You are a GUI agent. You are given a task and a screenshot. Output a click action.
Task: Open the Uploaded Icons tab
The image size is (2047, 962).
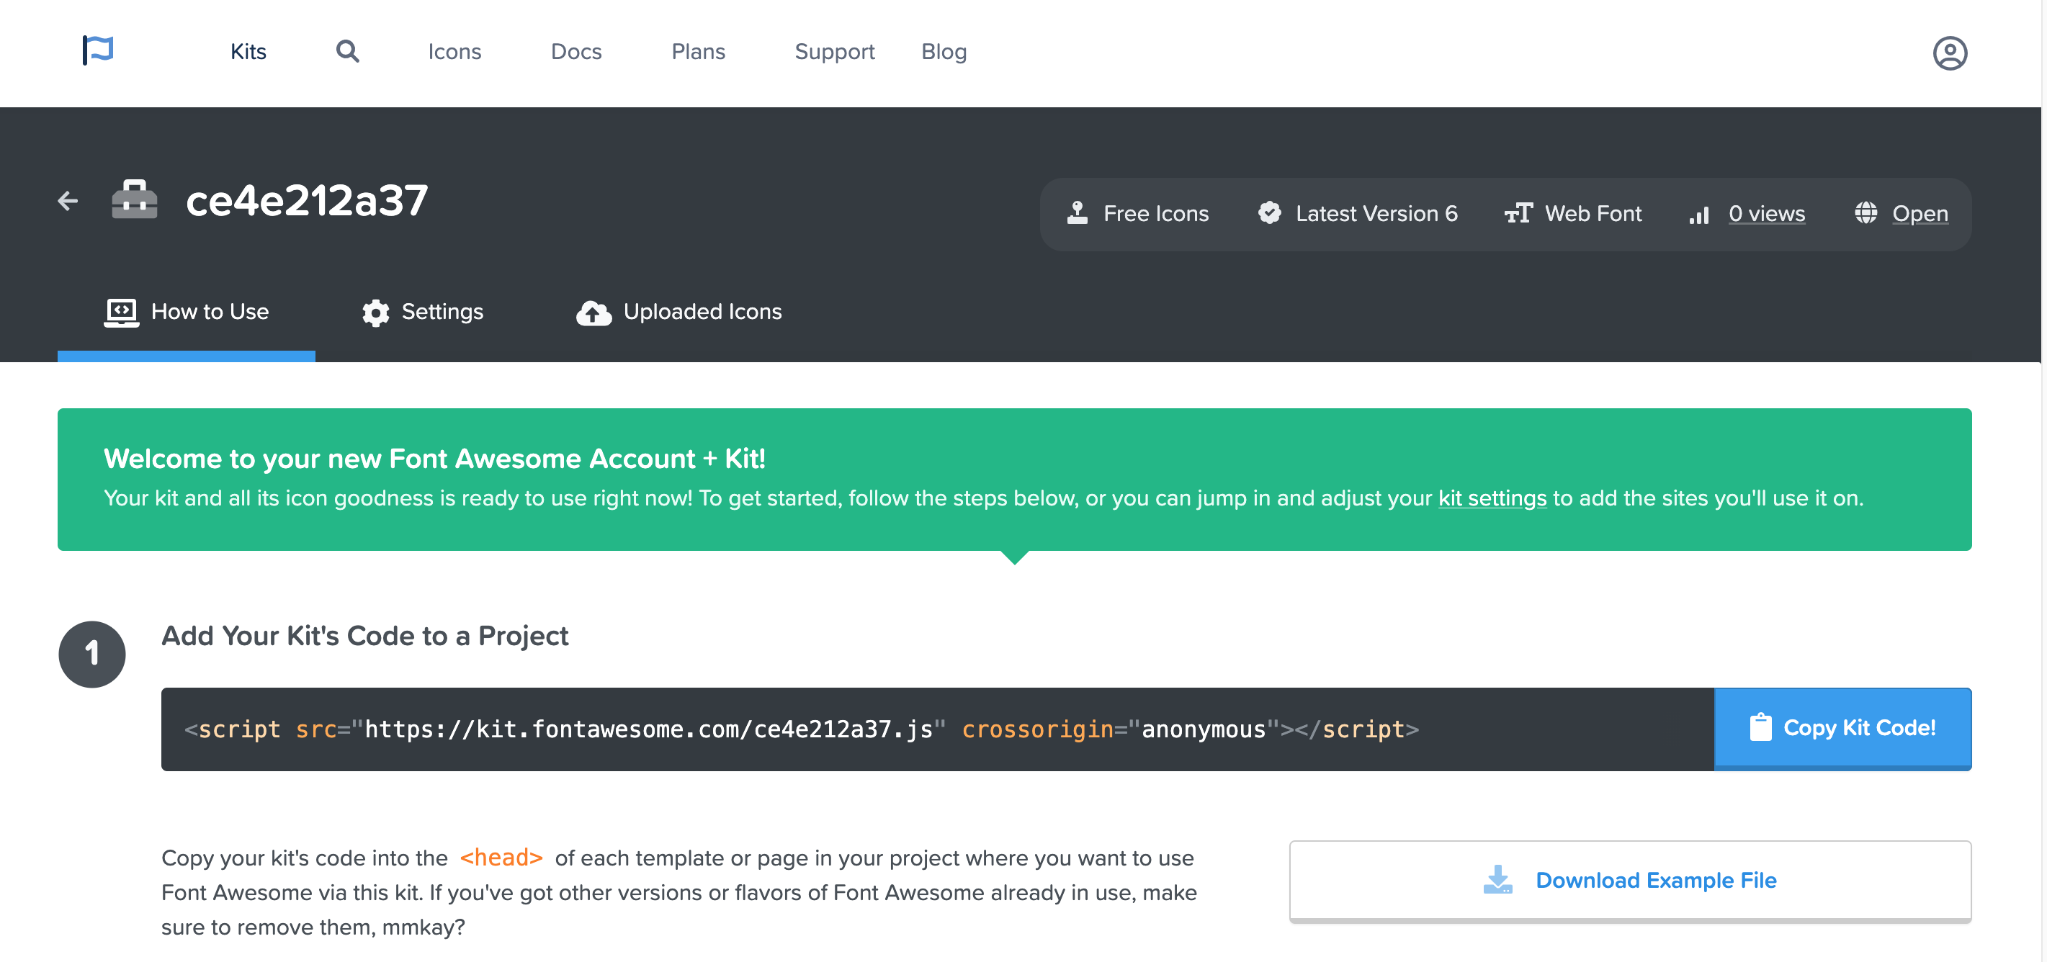pyautogui.click(x=679, y=313)
